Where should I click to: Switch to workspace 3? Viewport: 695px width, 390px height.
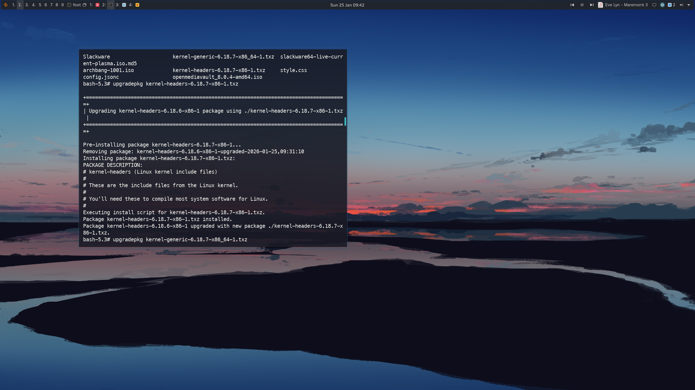click(27, 5)
